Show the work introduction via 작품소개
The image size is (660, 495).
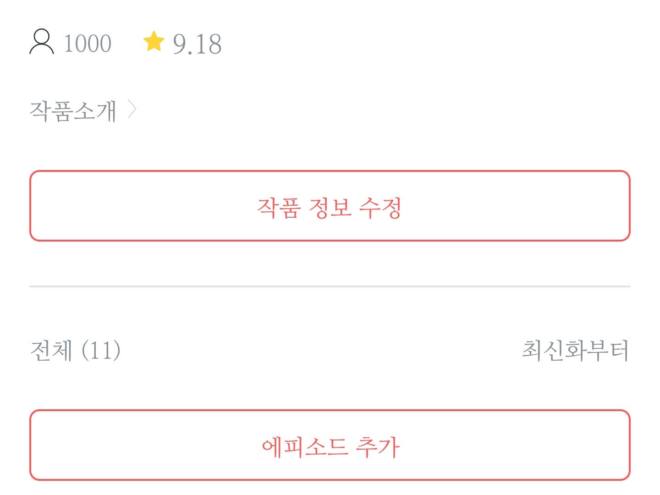[x=73, y=111]
